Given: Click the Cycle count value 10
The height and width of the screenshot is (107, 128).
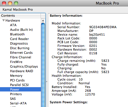Looking at the screenshot, I should click(81, 79).
